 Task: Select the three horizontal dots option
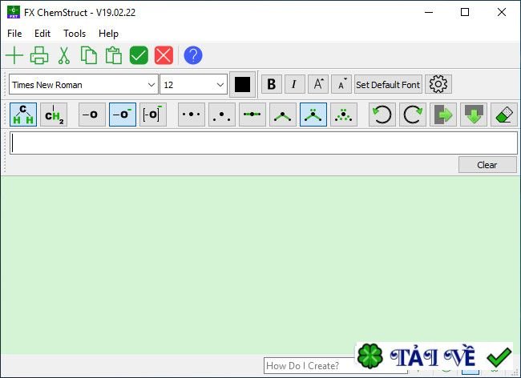(x=192, y=115)
